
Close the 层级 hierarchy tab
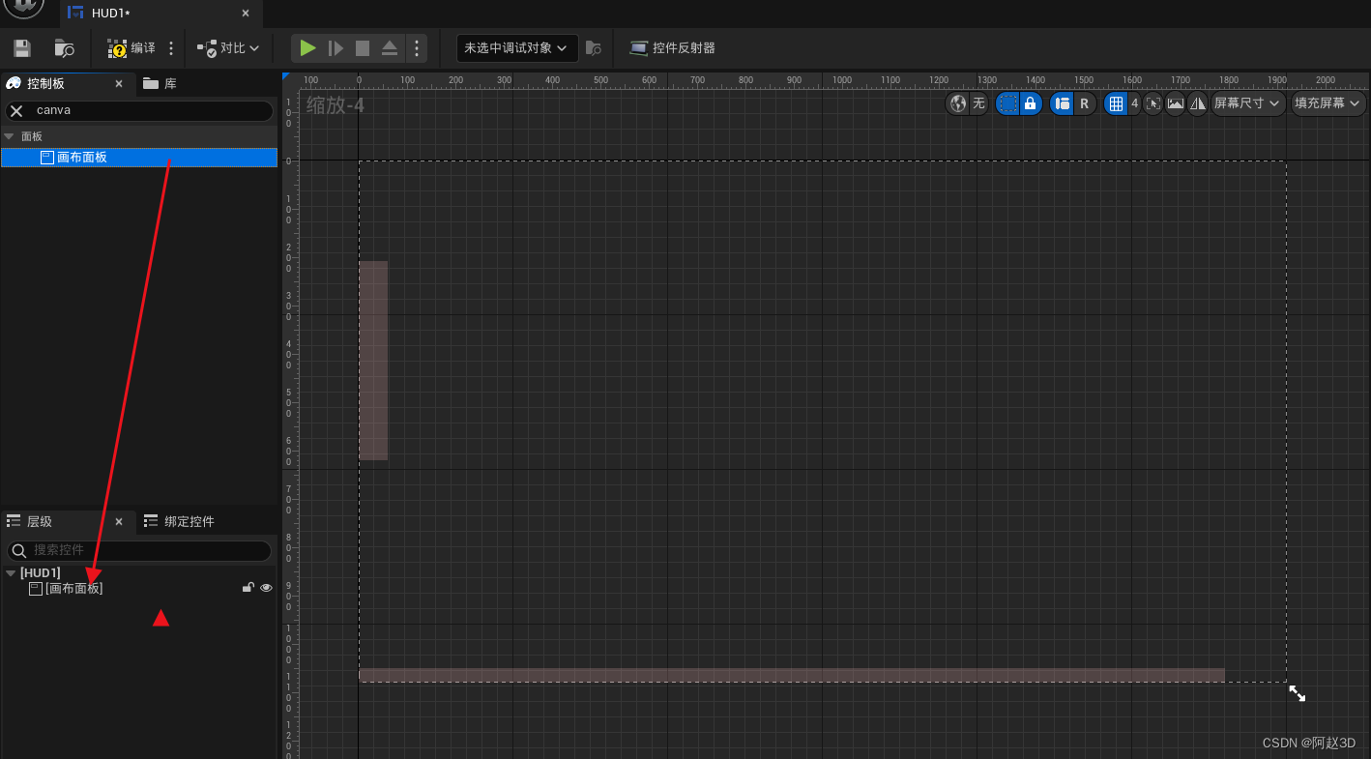[119, 522]
